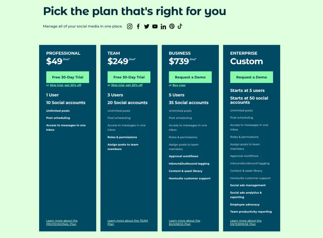
Task: Open Learn more about ENTERPRISE Plan link
Action: click(x=246, y=222)
